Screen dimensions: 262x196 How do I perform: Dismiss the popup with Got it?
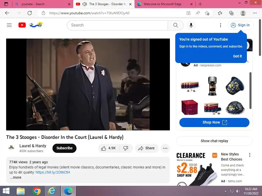pos(237,56)
